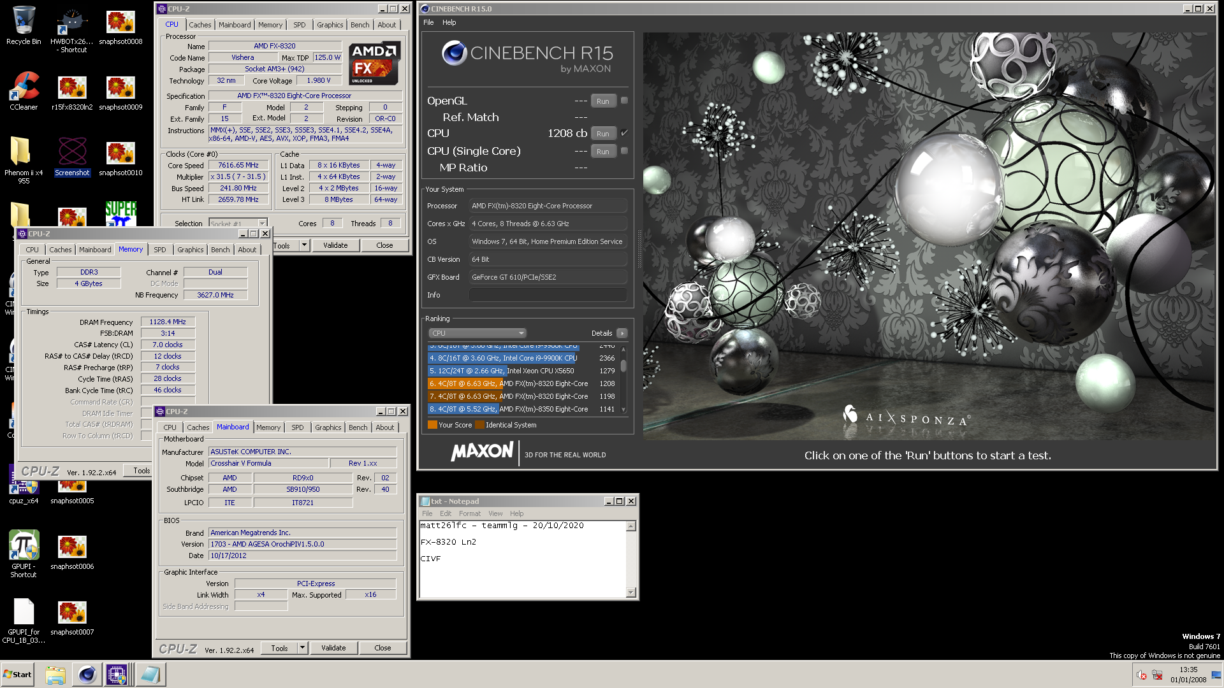Click inside the Cinebench Info field
The width and height of the screenshot is (1224, 688).
click(548, 295)
